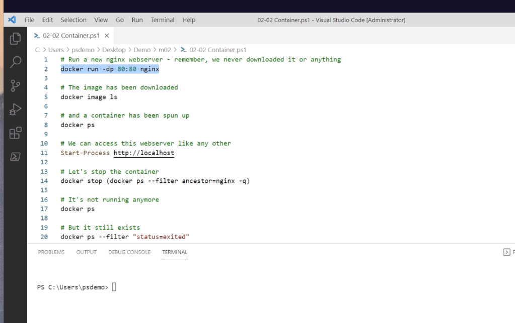Image resolution: width=515 pixels, height=323 pixels.
Task: Click 'docker ps' on line 8
Action: [78, 125]
